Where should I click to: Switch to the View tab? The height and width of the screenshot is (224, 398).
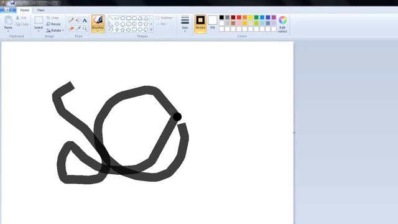40,10
